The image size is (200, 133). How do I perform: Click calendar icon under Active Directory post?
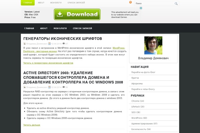49,87
